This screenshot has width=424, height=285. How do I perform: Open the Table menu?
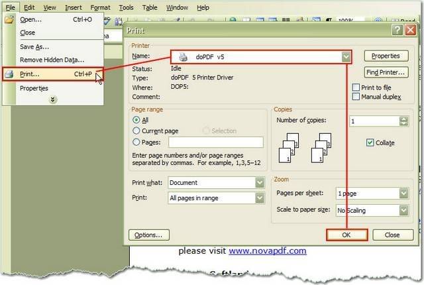coord(150,7)
